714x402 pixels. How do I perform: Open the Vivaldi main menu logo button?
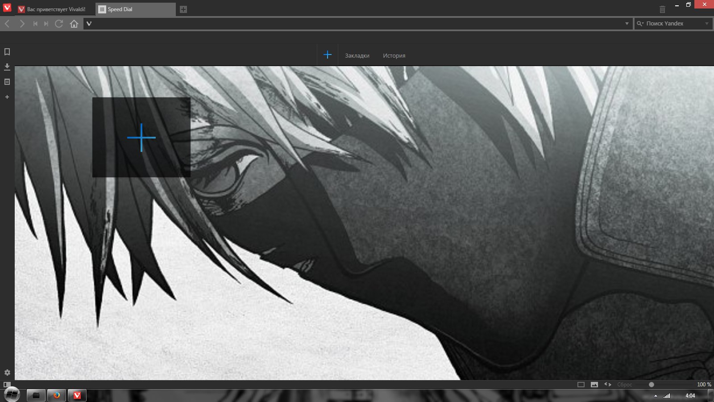[x=7, y=8]
